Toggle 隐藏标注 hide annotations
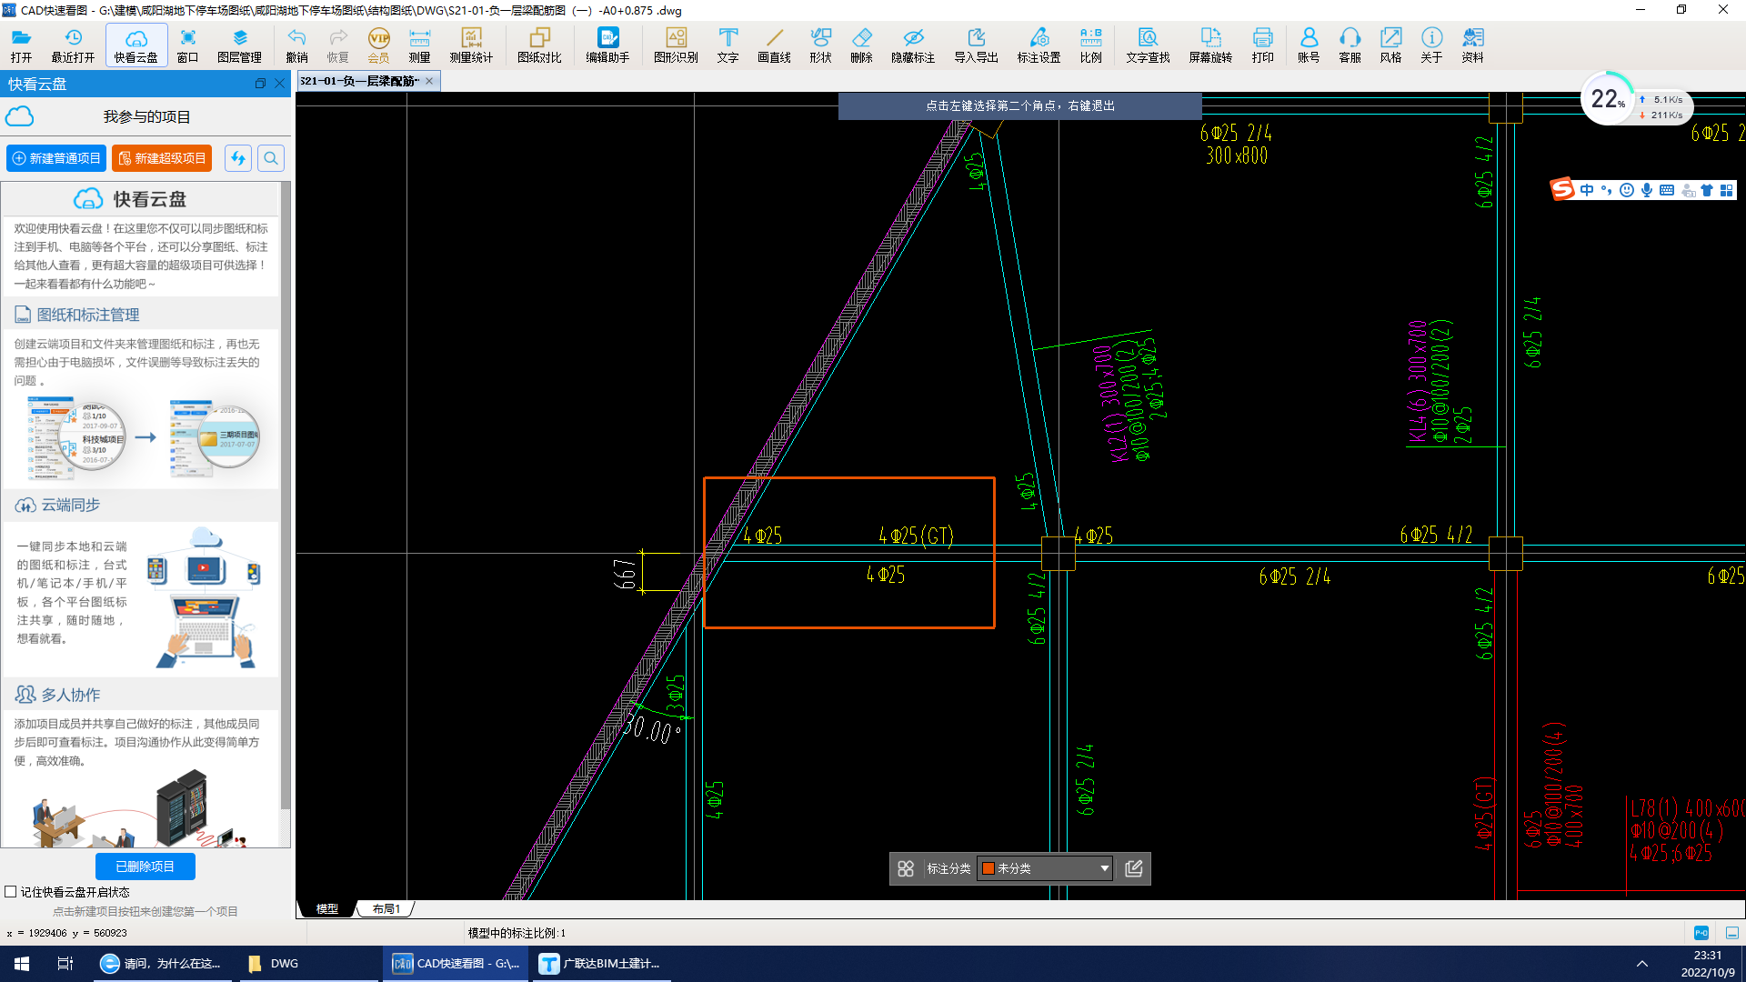The width and height of the screenshot is (1746, 982). [913, 45]
